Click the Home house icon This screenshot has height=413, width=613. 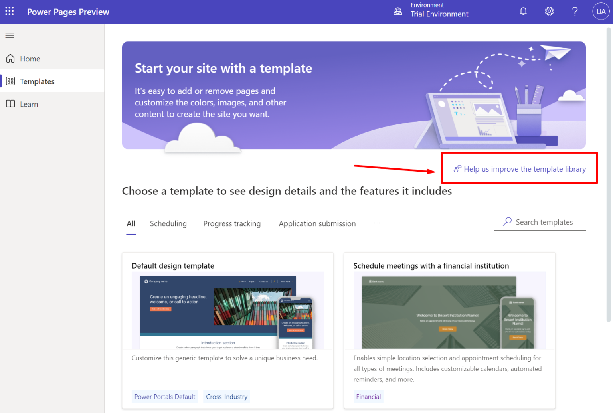tap(10, 59)
